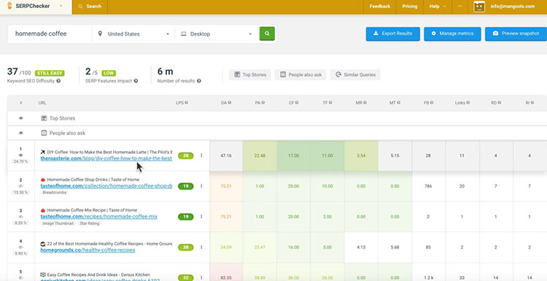
Task: Expand the Top Stories SERP row
Action: click(x=277, y=118)
